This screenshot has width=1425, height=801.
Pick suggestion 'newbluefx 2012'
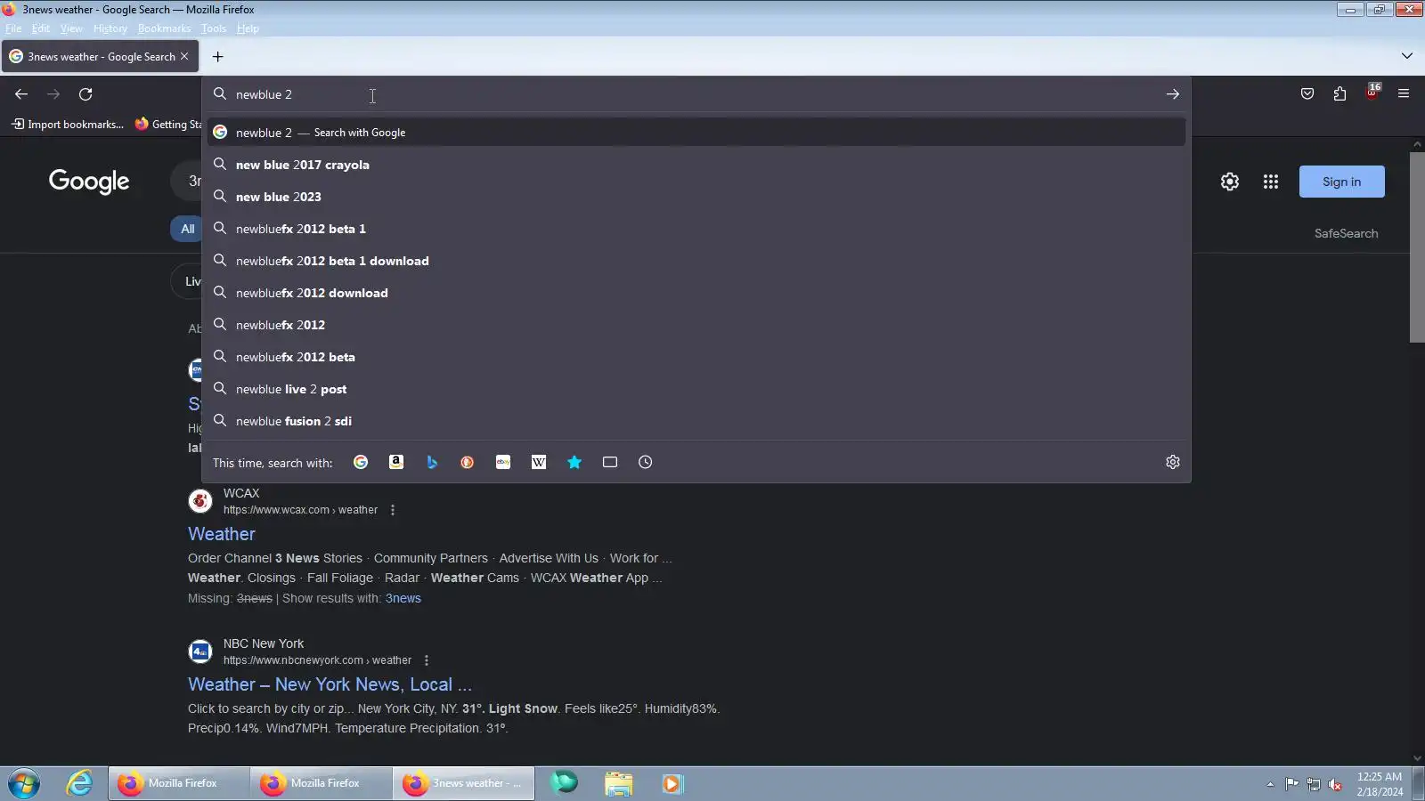(x=696, y=325)
